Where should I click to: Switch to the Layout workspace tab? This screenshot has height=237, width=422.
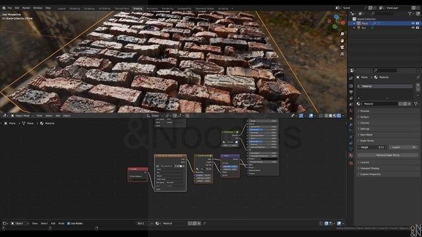[x=61, y=9]
